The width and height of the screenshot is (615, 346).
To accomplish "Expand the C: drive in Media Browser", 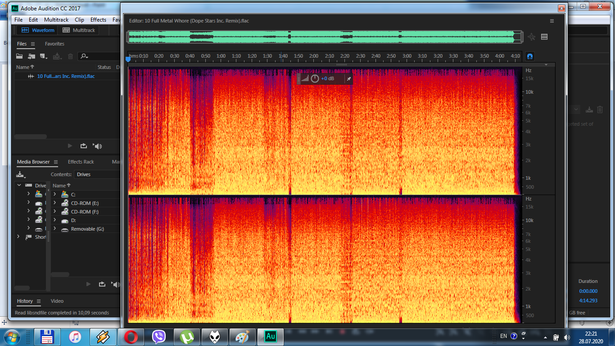I will 54,194.
